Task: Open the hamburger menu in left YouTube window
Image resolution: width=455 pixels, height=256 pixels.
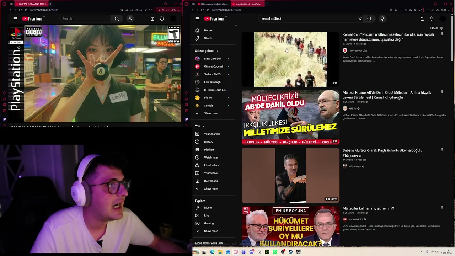Action: pyautogui.click(x=15, y=19)
